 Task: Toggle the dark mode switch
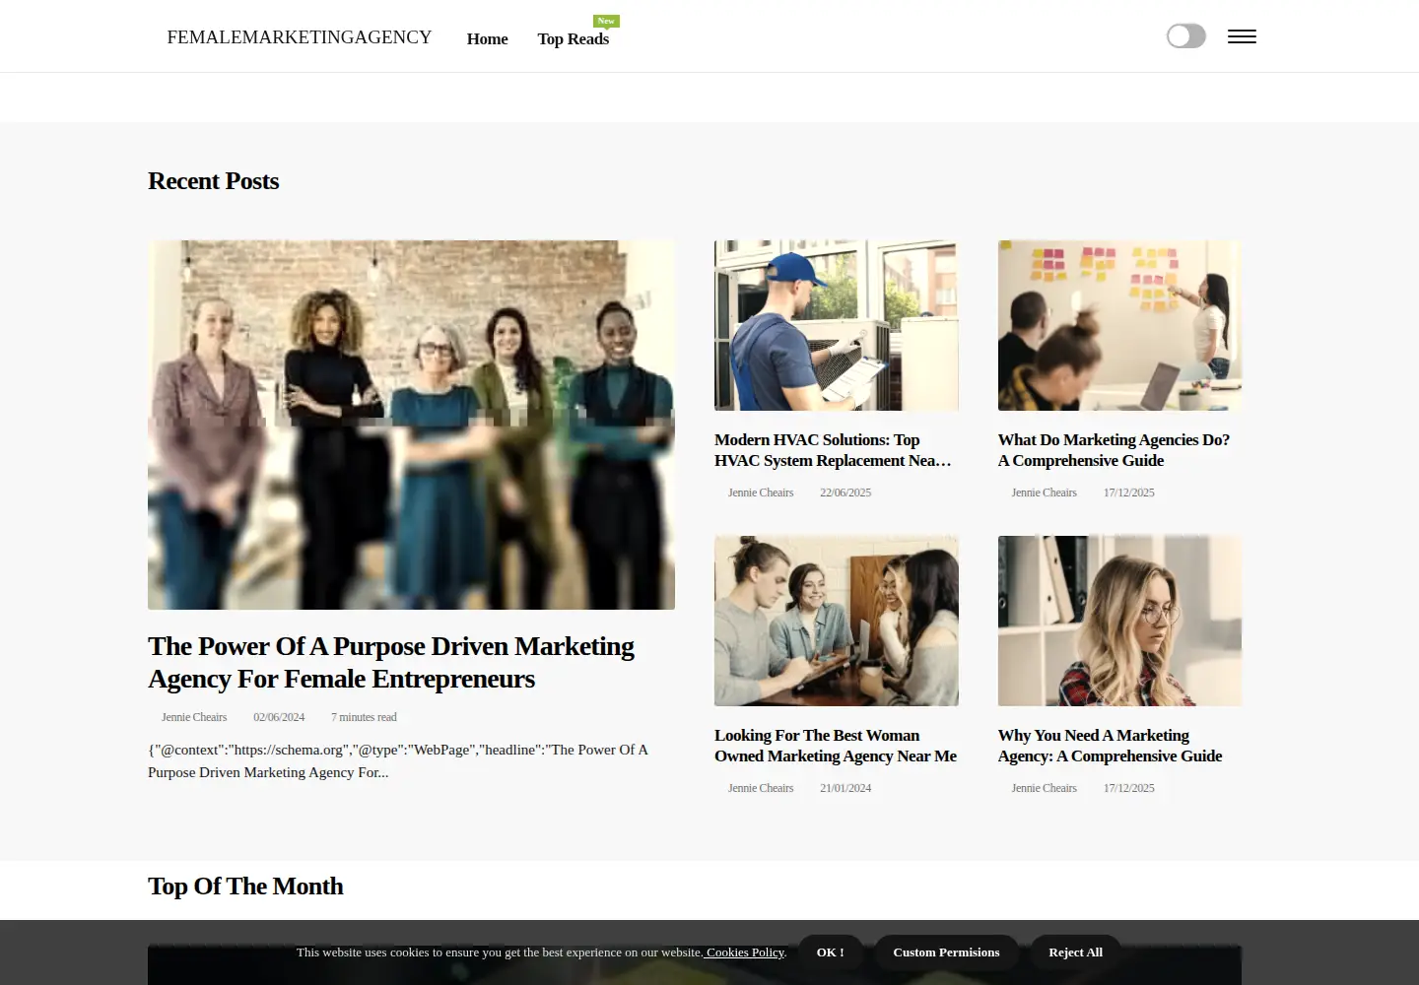(1186, 36)
